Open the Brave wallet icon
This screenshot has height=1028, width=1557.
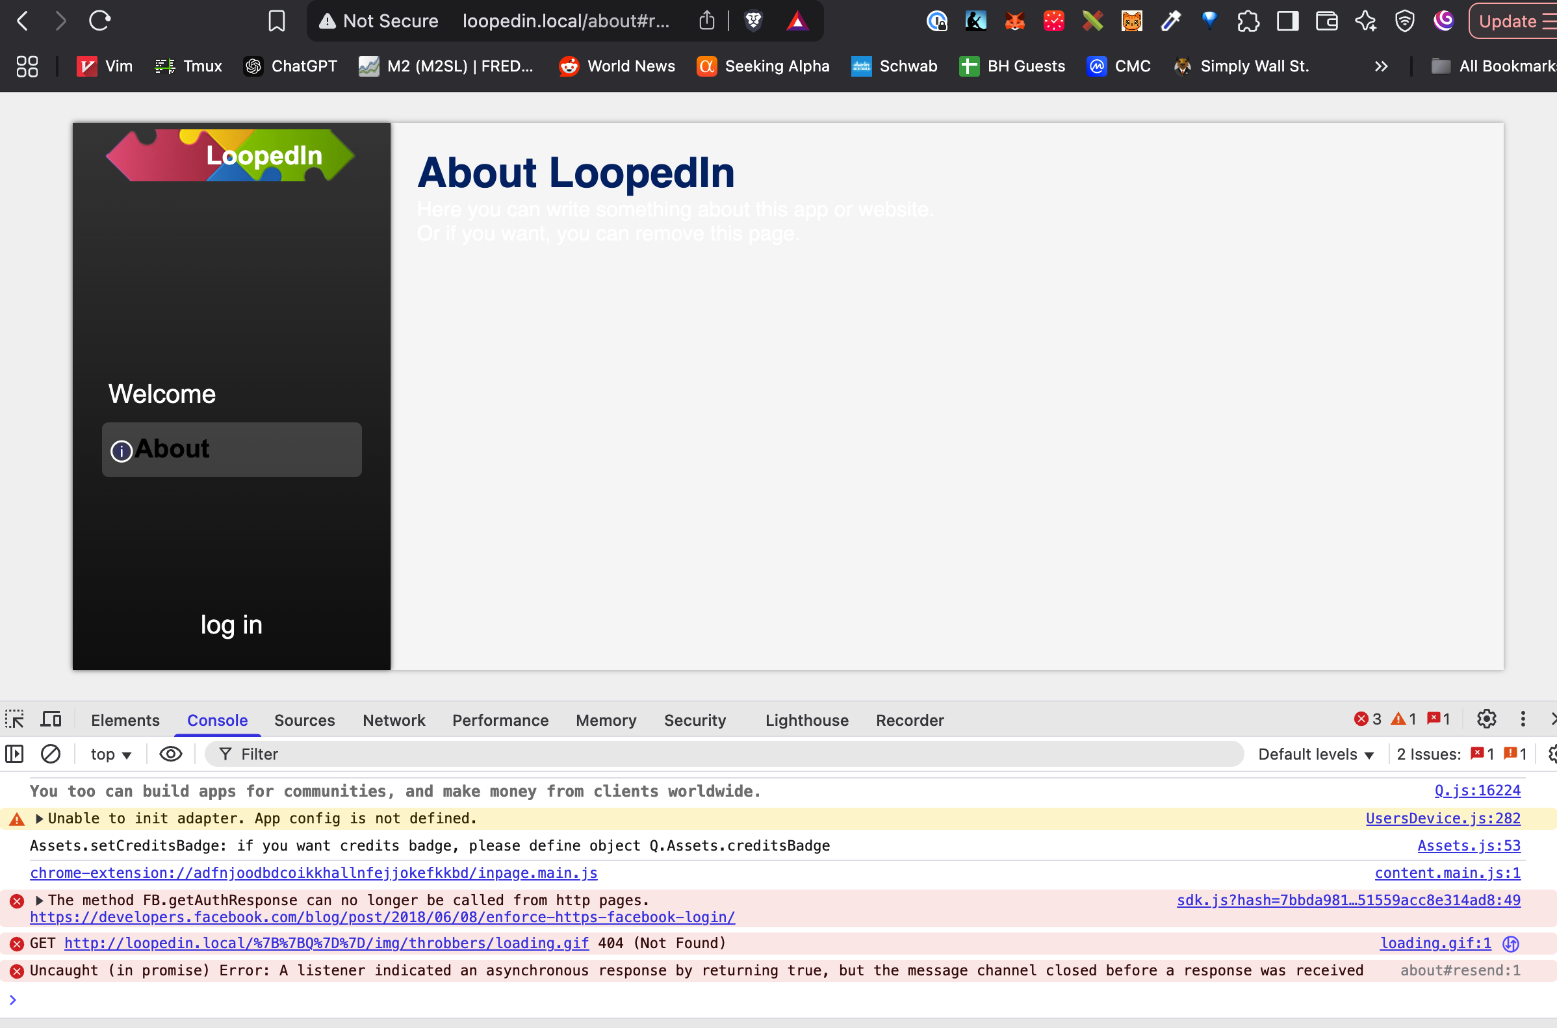[1327, 21]
